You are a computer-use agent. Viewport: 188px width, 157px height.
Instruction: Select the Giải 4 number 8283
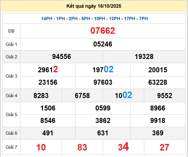(x=41, y=96)
